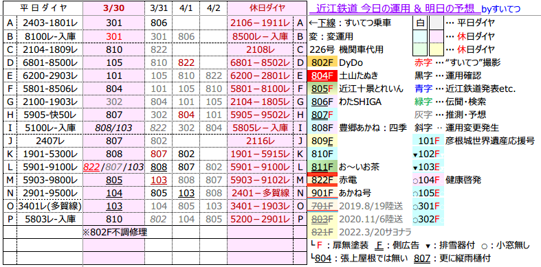Click the holiday cell 8500レ− 入庫
Screen dimensions: 541x267
[x=261, y=36]
